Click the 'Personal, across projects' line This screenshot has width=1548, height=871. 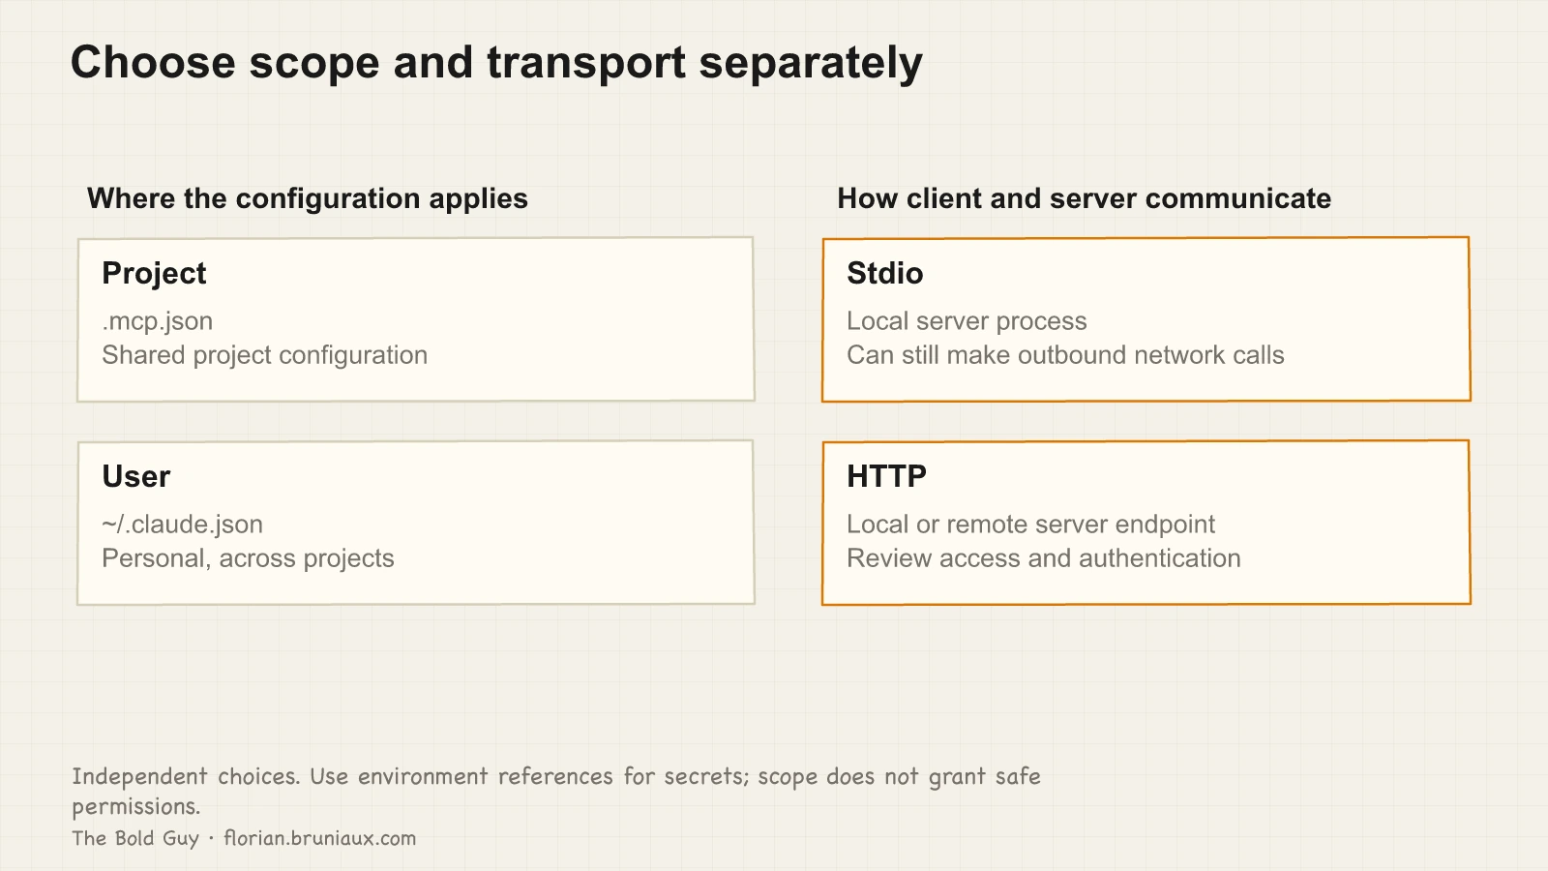[248, 558]
